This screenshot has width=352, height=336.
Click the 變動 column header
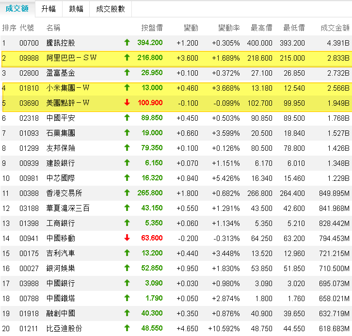[191, 28]
